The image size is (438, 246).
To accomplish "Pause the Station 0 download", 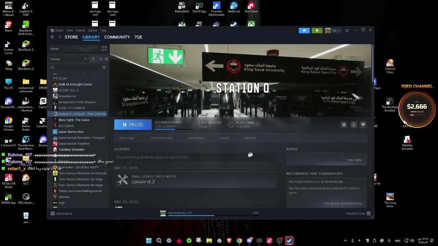I will 133,125.
